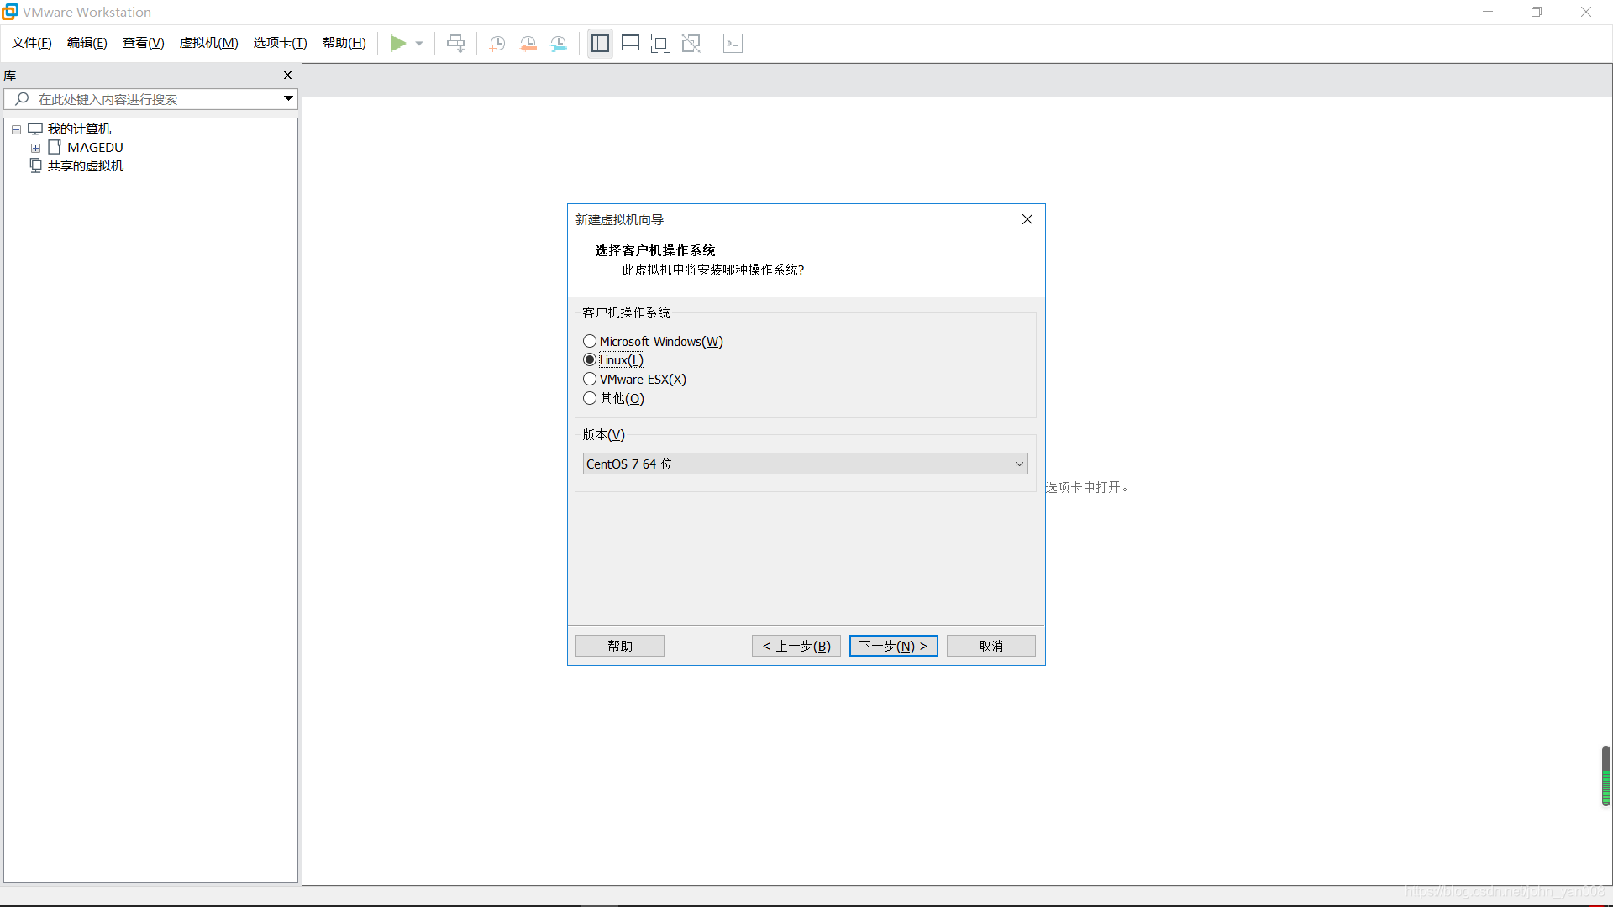Click send Ctrl+Alt+Del toolbar icon
Screen dimensions: 1613x907
[455, 43]
